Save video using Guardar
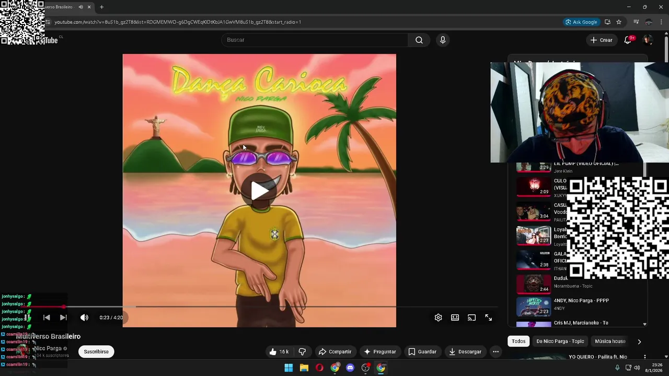The width and height of the screenshot is (669, 376). pyautogui.click(x=422, y=351)
